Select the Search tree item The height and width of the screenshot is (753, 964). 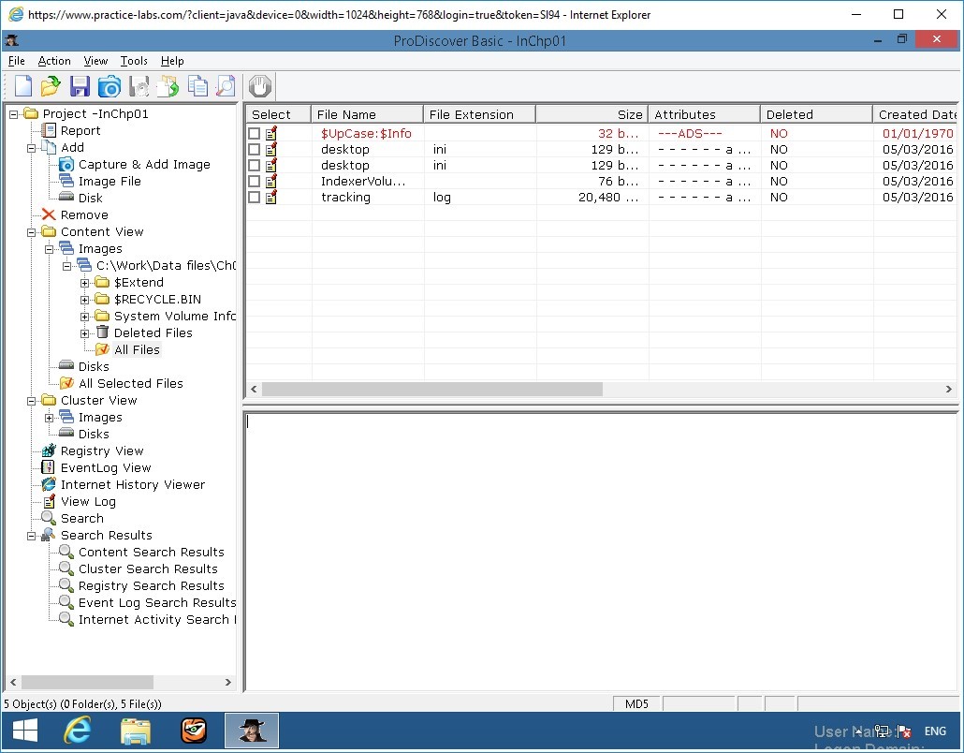pyautogui.click(x=81, y=518)
